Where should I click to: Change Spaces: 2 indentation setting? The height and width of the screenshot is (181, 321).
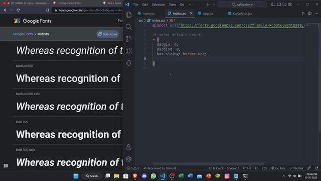click(233, 168)
